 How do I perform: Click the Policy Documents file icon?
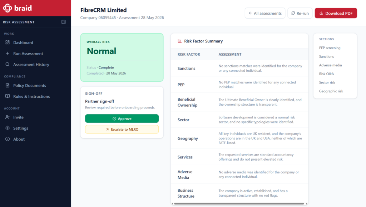(x=8, y=85)
